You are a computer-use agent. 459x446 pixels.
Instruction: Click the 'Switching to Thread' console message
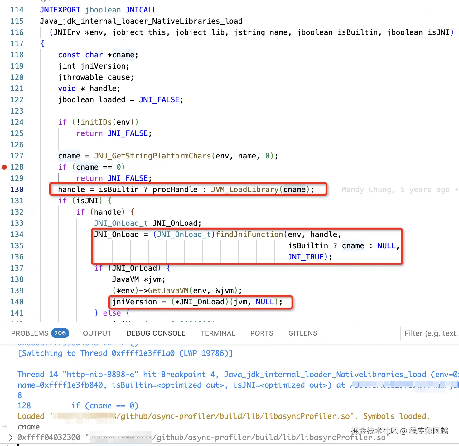click(x=125, y=353)
